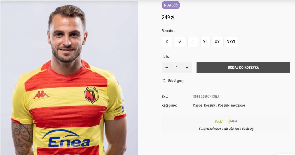Open the Kappa category link

tap(198, 106)
